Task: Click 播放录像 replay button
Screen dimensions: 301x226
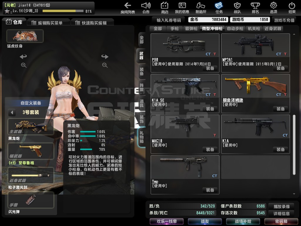Action: click(282, 206)
